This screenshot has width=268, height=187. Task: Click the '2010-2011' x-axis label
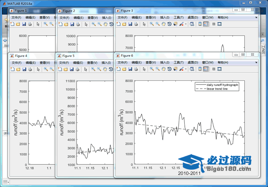189,174
